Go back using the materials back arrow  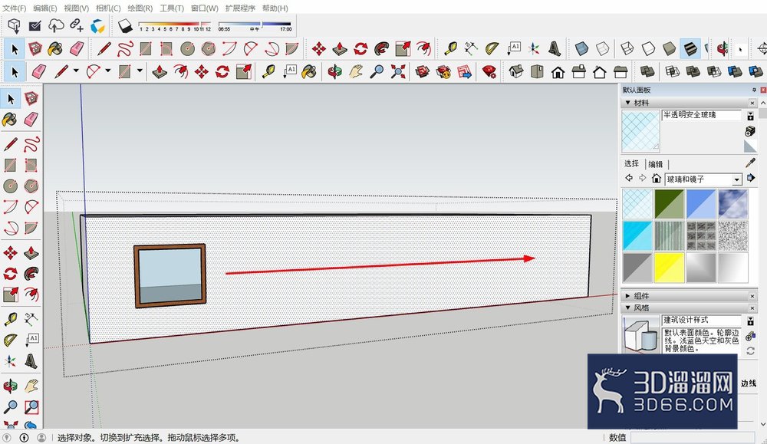pyautogui.click(x=629, y=178)
